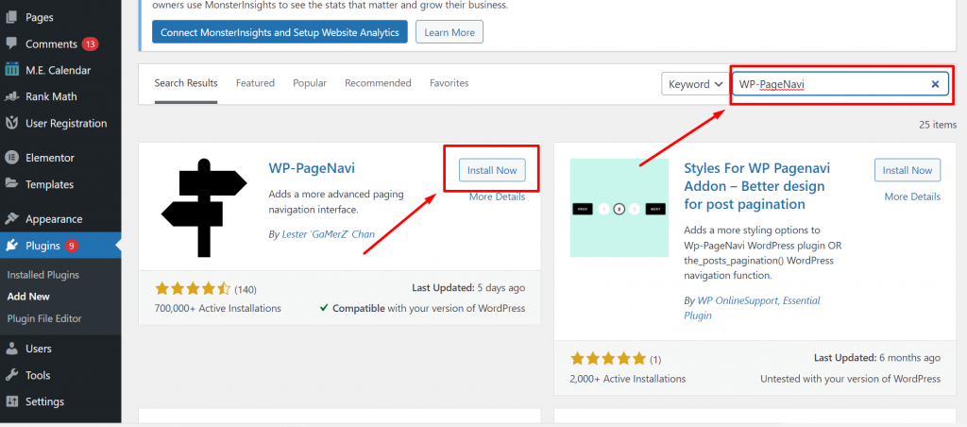This screenshot has height=427, width=967.
Task: Open Plugin File Editor submenu
Action: pos(44,319)
